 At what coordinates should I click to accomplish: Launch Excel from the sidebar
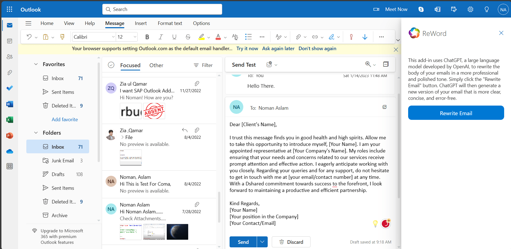click(10, 120)
